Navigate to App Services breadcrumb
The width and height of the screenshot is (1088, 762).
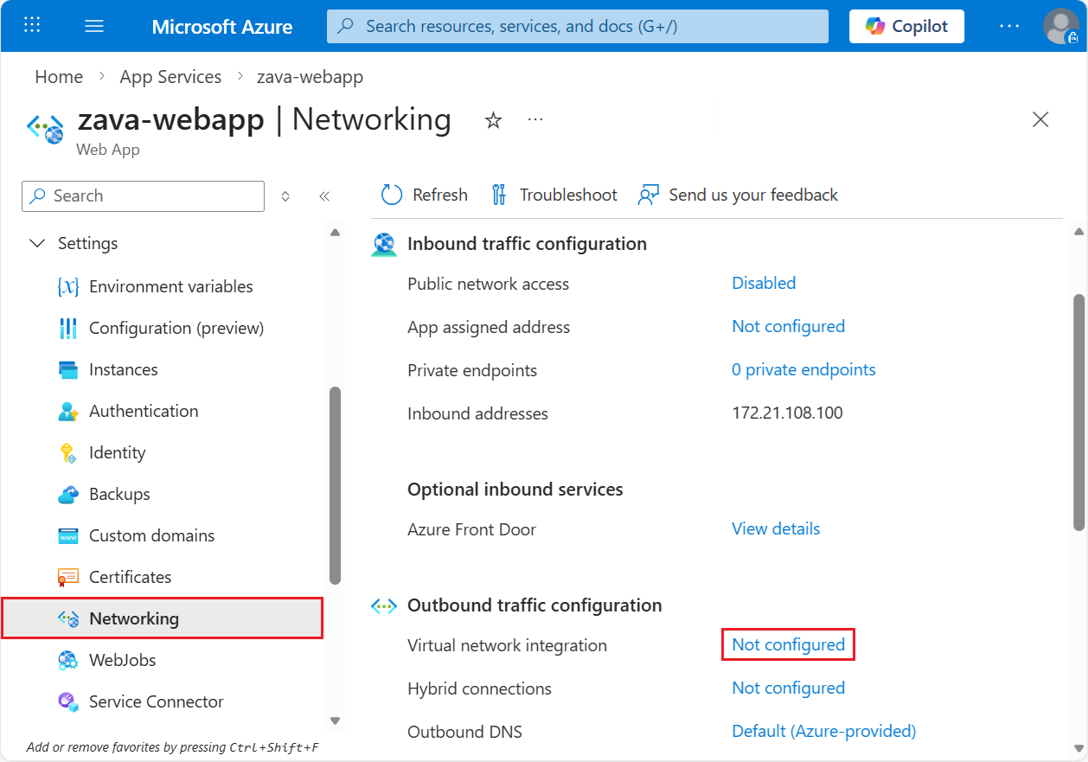170,76
